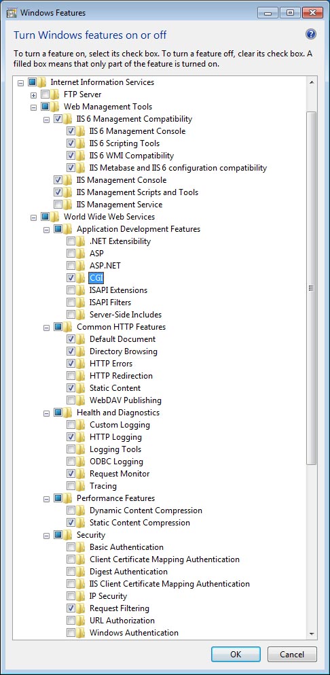The image size is (330, 675).
Task: Select the Request Monitor label
Action: pos(120,474)
